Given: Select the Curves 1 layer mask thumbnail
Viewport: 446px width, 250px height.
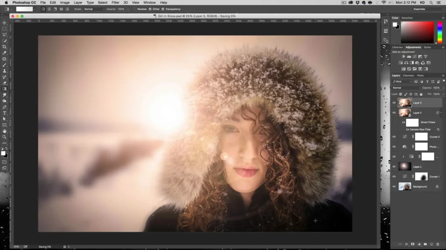Looking at the screenshot, I should coord(421,177).
